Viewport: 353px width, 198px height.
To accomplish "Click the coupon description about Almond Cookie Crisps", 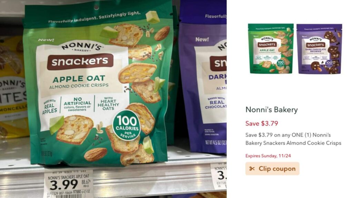I will (293, 139).
